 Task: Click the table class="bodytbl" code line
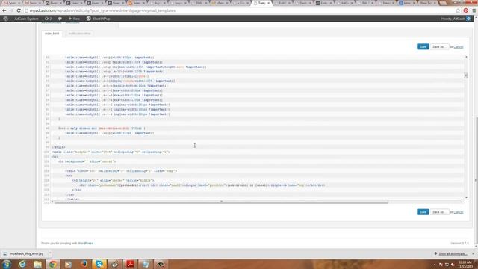click(111, 152)
